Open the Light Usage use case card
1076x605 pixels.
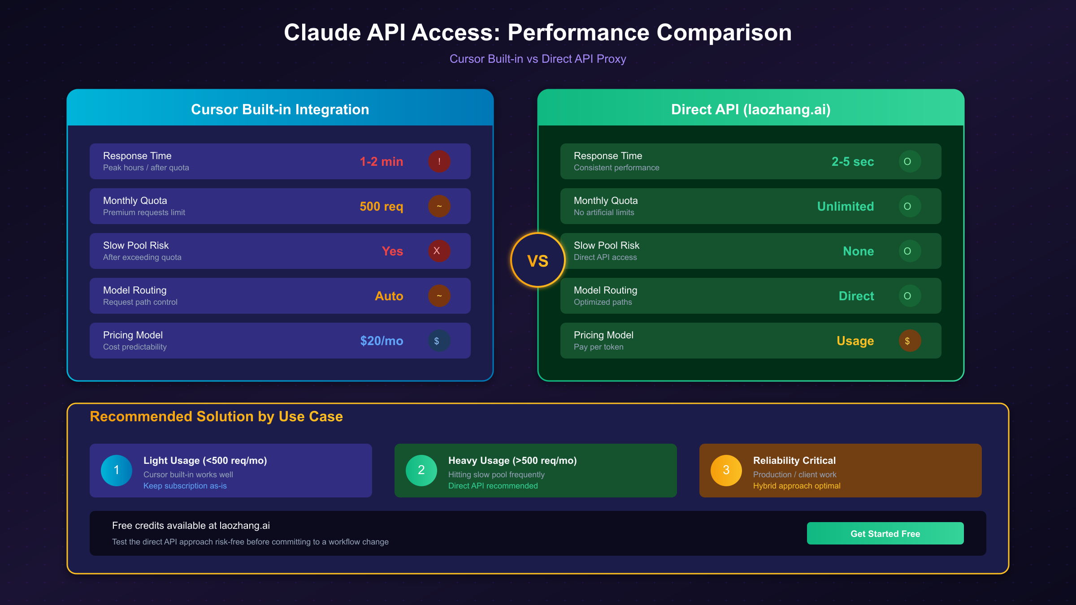click(x=230, y=471)
